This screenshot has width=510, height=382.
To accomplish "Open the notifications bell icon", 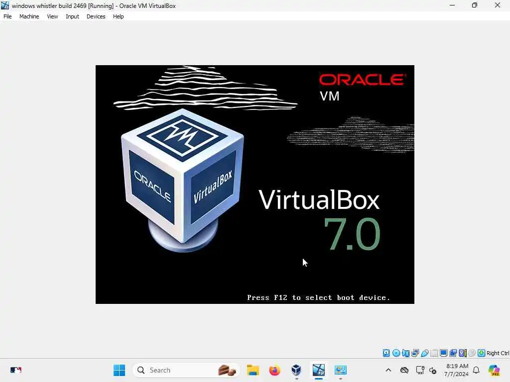I will pos(476,370).
